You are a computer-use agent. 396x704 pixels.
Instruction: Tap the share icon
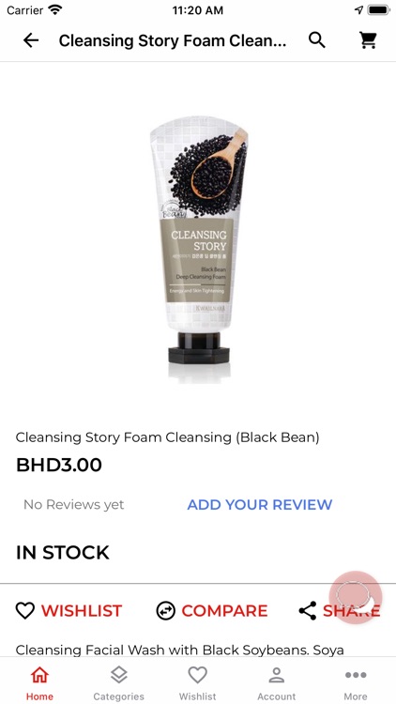coord(308,611)
